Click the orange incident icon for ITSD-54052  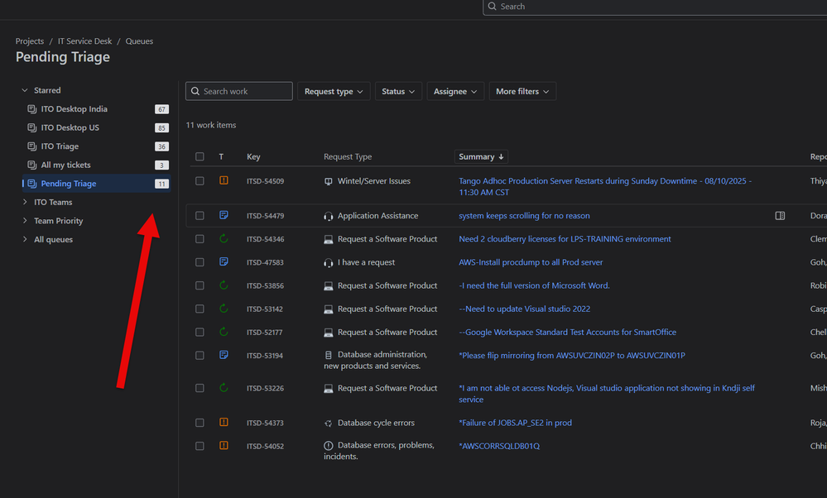pos(224,445)
